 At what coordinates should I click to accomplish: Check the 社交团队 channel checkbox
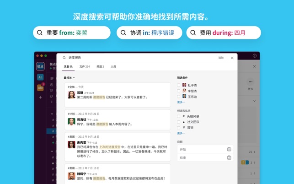click(178, 122)
